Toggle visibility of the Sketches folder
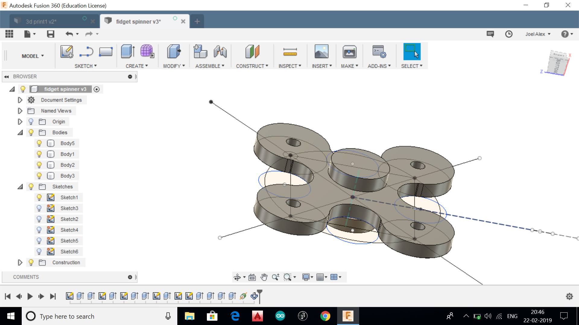Viewport: 579px width, 325px height. click(x=31, y=187)
